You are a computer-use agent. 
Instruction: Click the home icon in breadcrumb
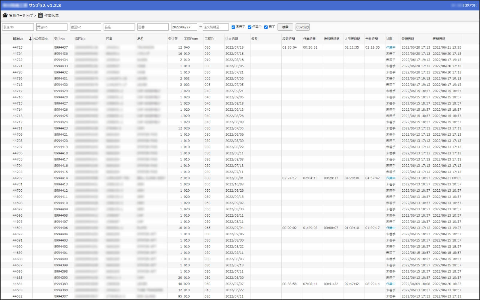click(x=5, y=15)
